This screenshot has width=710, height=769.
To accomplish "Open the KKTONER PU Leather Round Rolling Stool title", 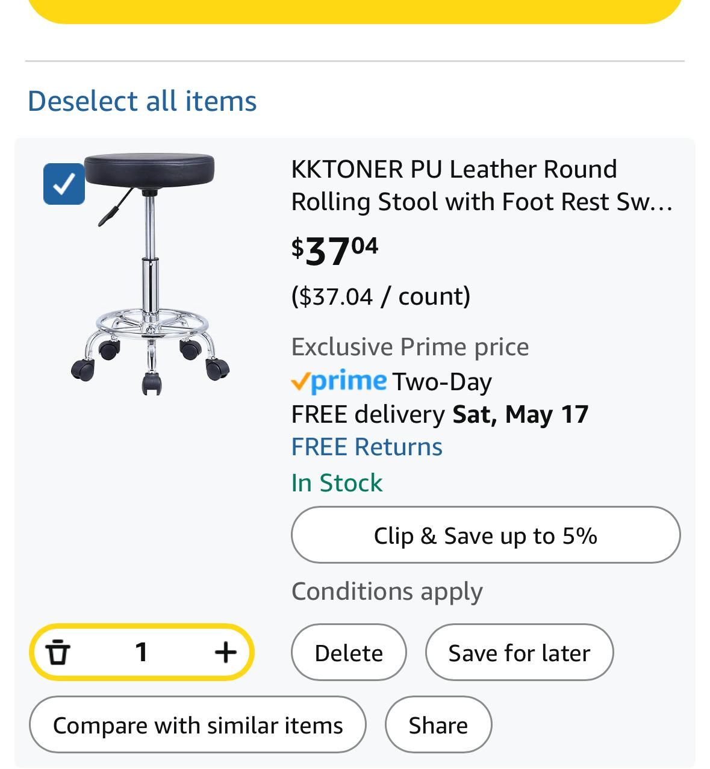I will pyautogui.click(x=482, y=185).
